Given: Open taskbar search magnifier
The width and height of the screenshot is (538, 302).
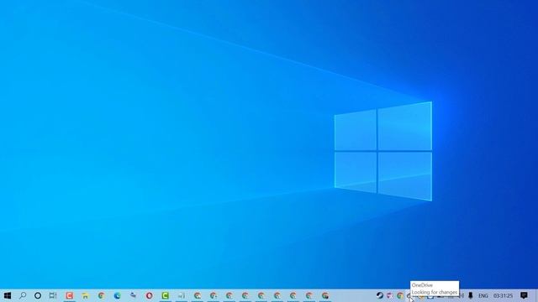Looking at the screenshot, I should [x=23, y=295].
